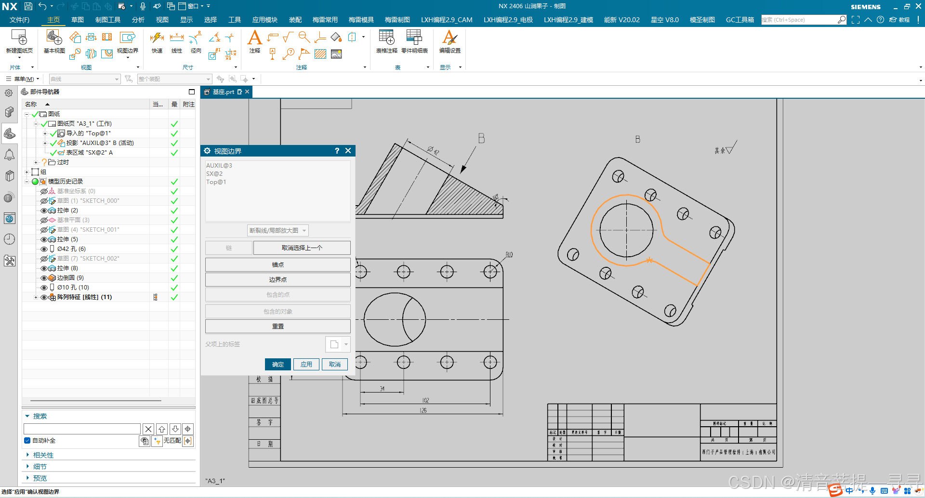This screenshot has width=925, height=498.
Task: Expand the 细节 section
Action: [27, 467]
